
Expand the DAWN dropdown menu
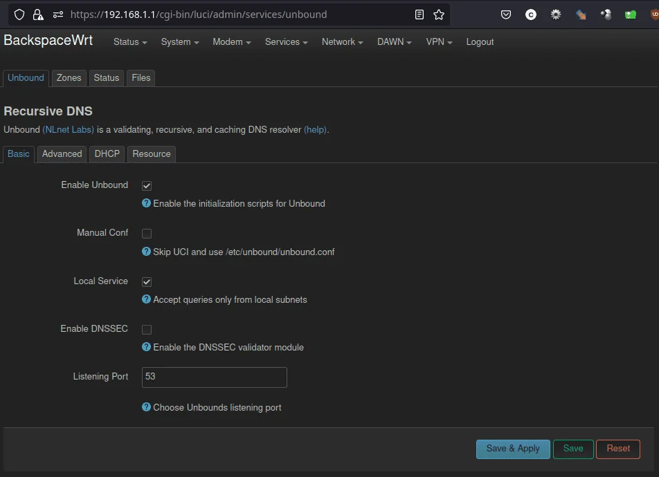(x=395, y=42)
